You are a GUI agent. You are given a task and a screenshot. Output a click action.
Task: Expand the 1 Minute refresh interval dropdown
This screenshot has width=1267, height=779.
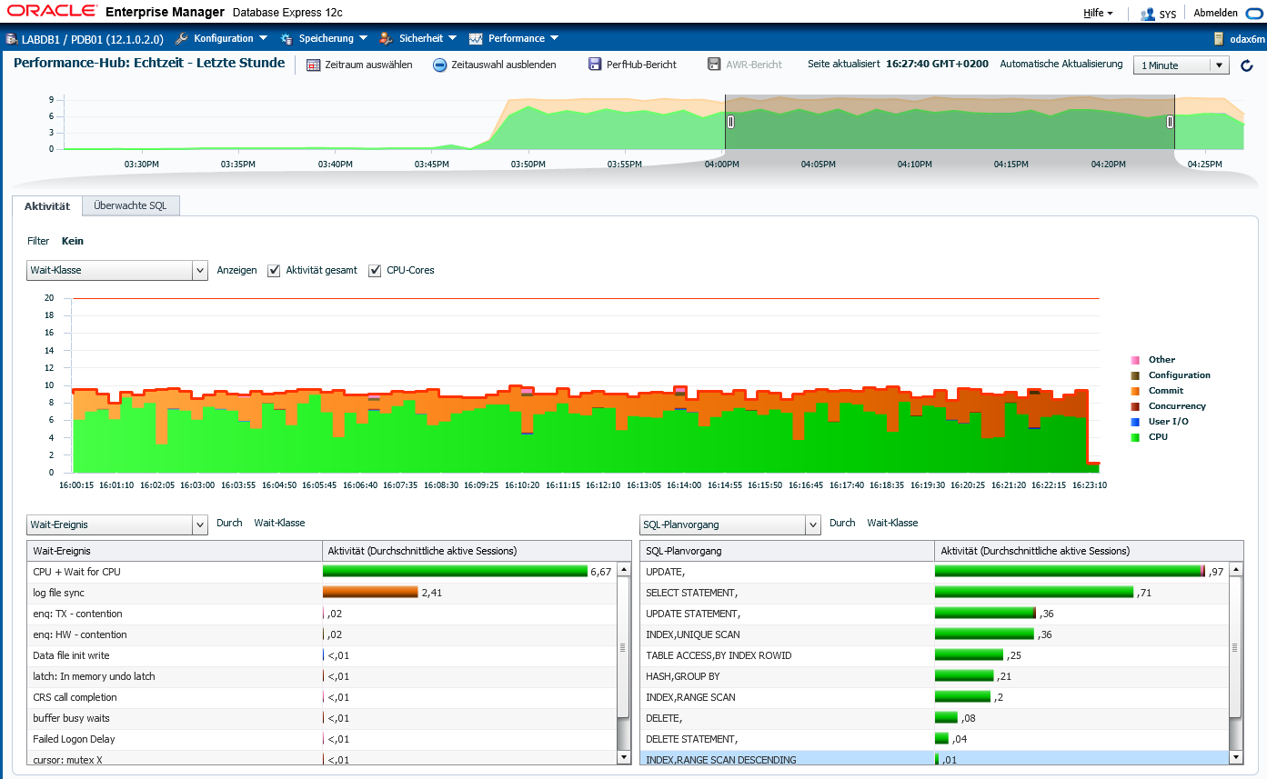(x=1181, y=65)
